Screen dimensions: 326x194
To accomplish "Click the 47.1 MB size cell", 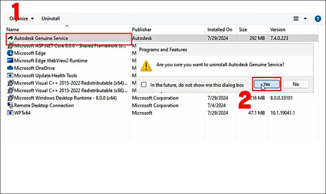I will click(x=257, y=113).
